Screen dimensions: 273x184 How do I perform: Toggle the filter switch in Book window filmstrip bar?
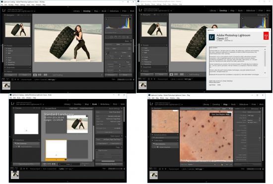pos(124,169)
